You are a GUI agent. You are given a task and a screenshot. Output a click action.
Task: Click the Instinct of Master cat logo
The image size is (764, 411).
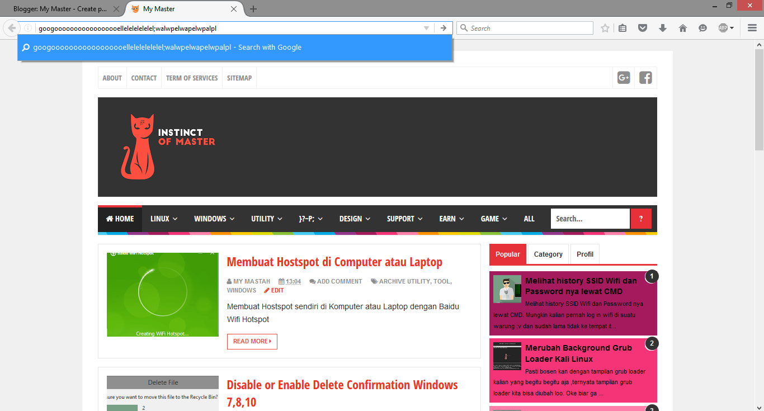point(168,147)
